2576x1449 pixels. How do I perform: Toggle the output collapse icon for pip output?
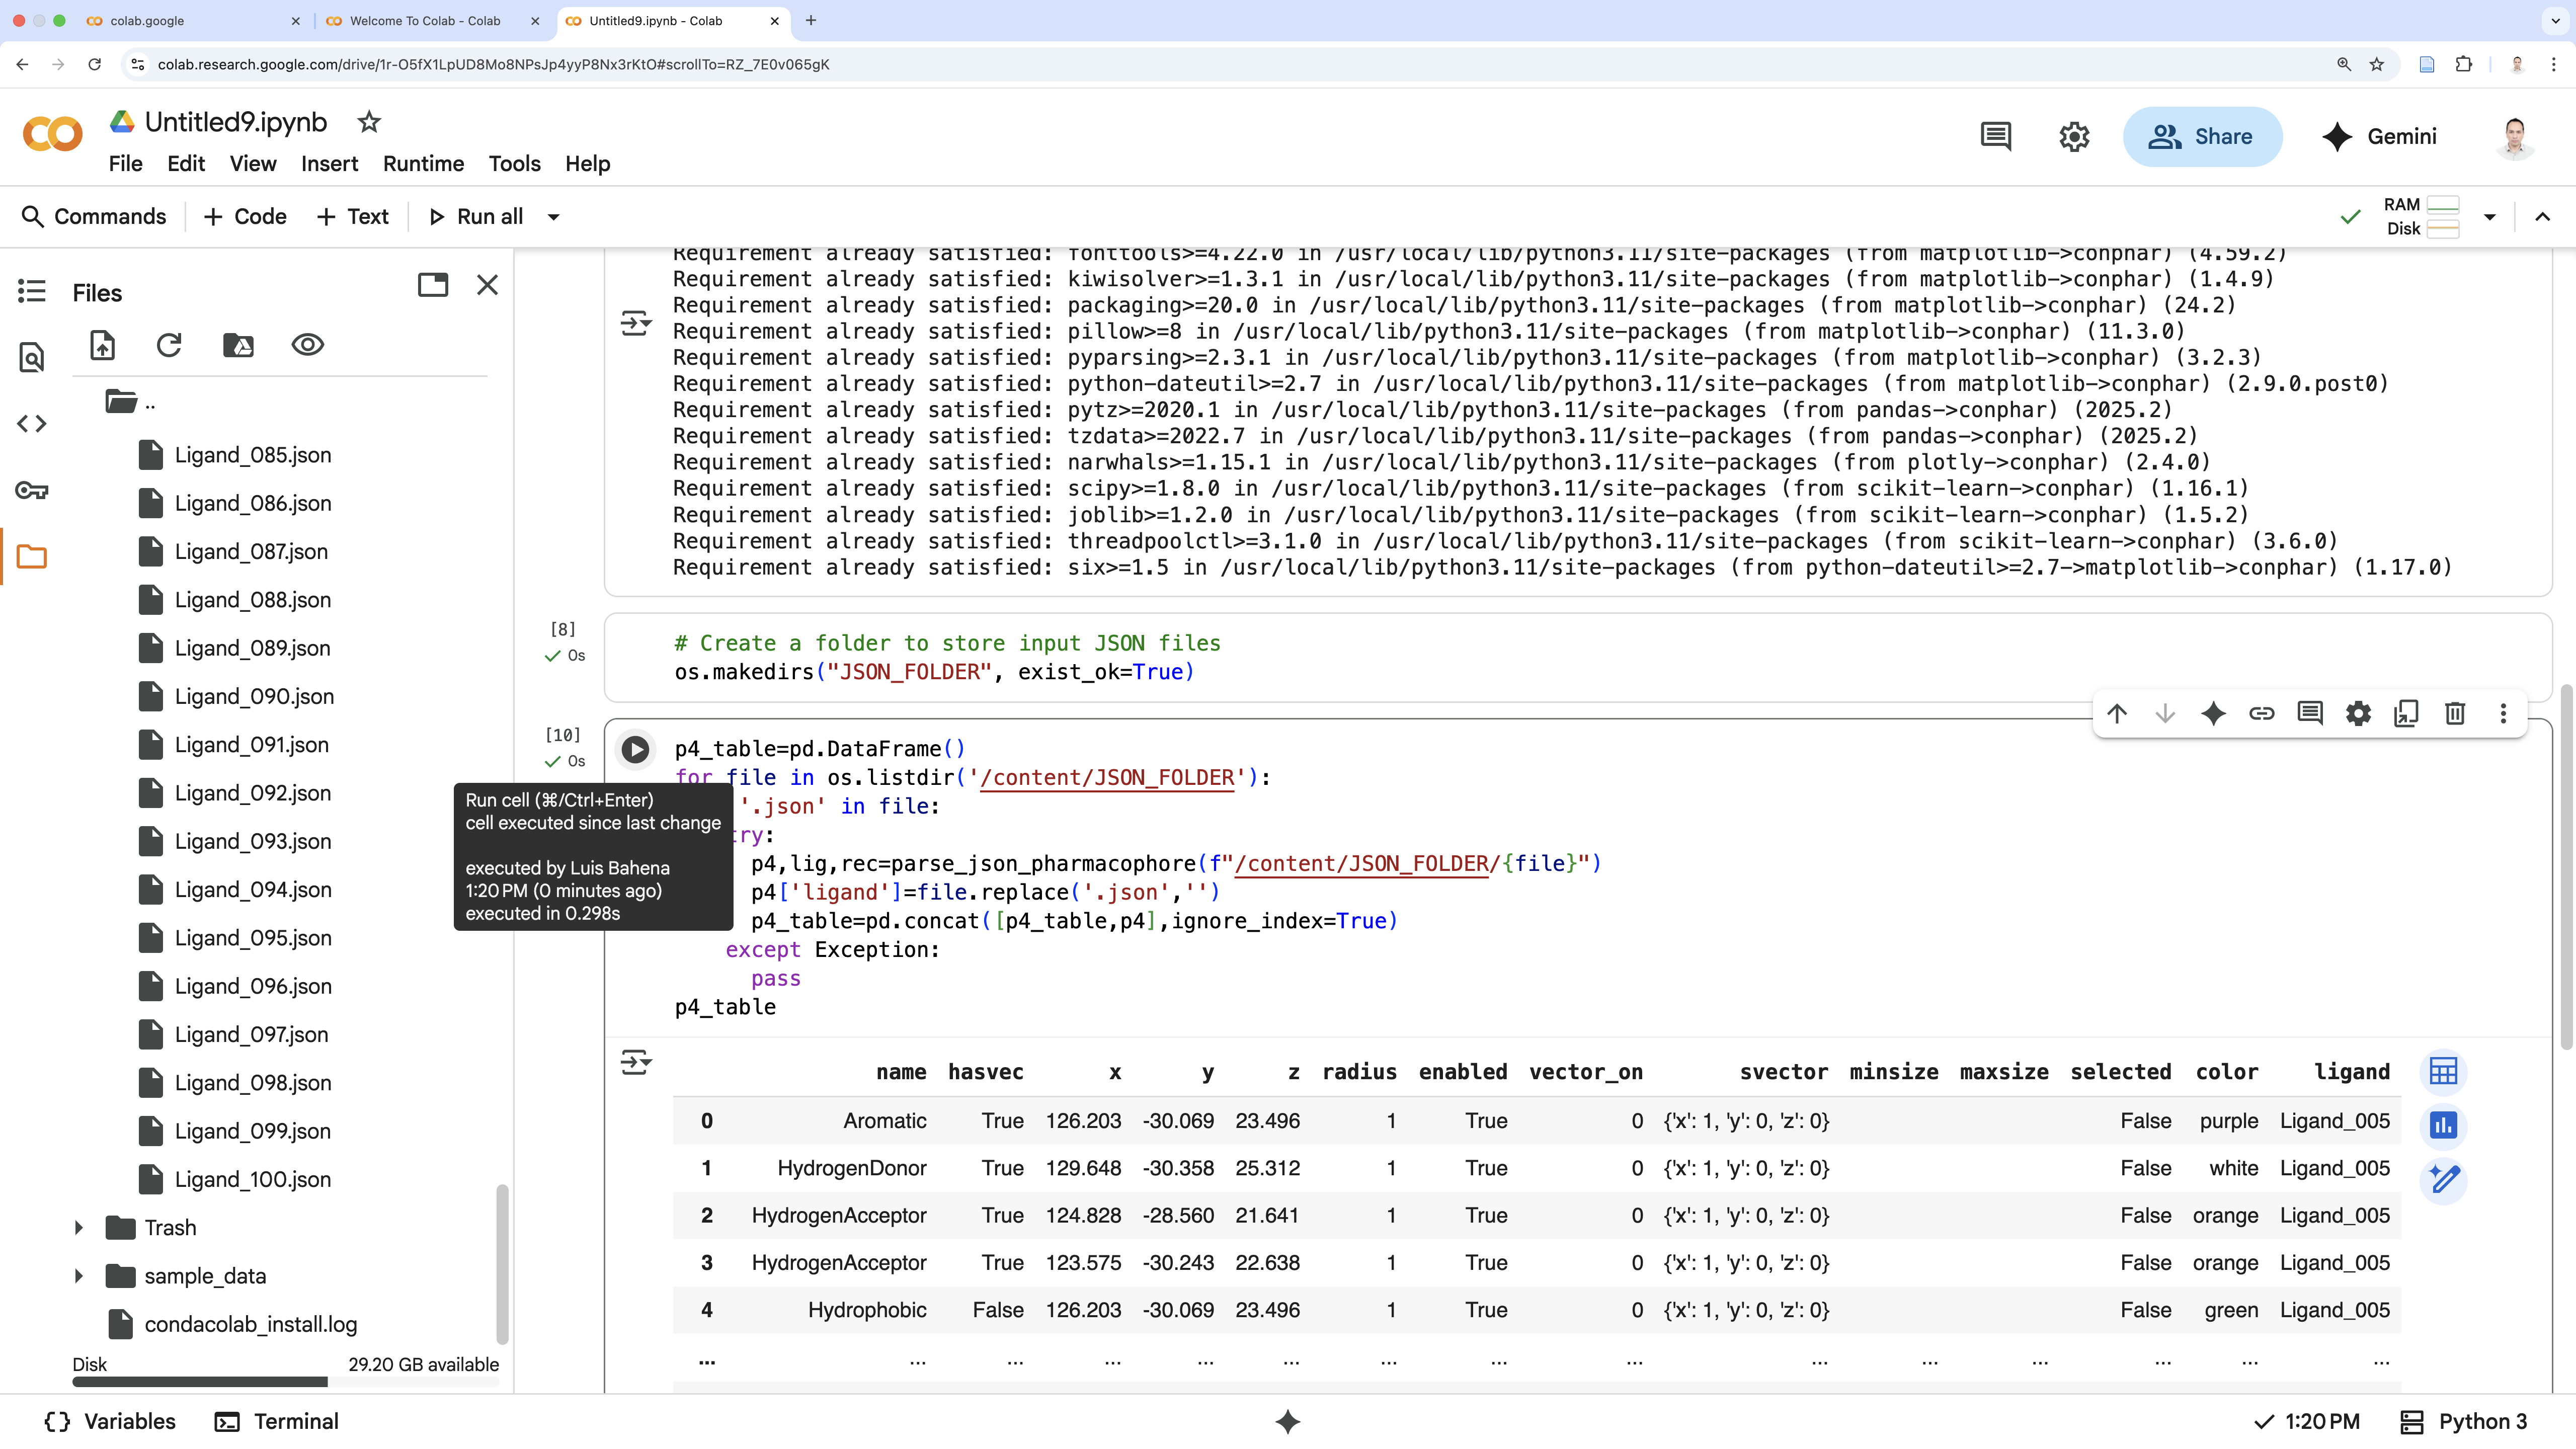click(635, 323)
